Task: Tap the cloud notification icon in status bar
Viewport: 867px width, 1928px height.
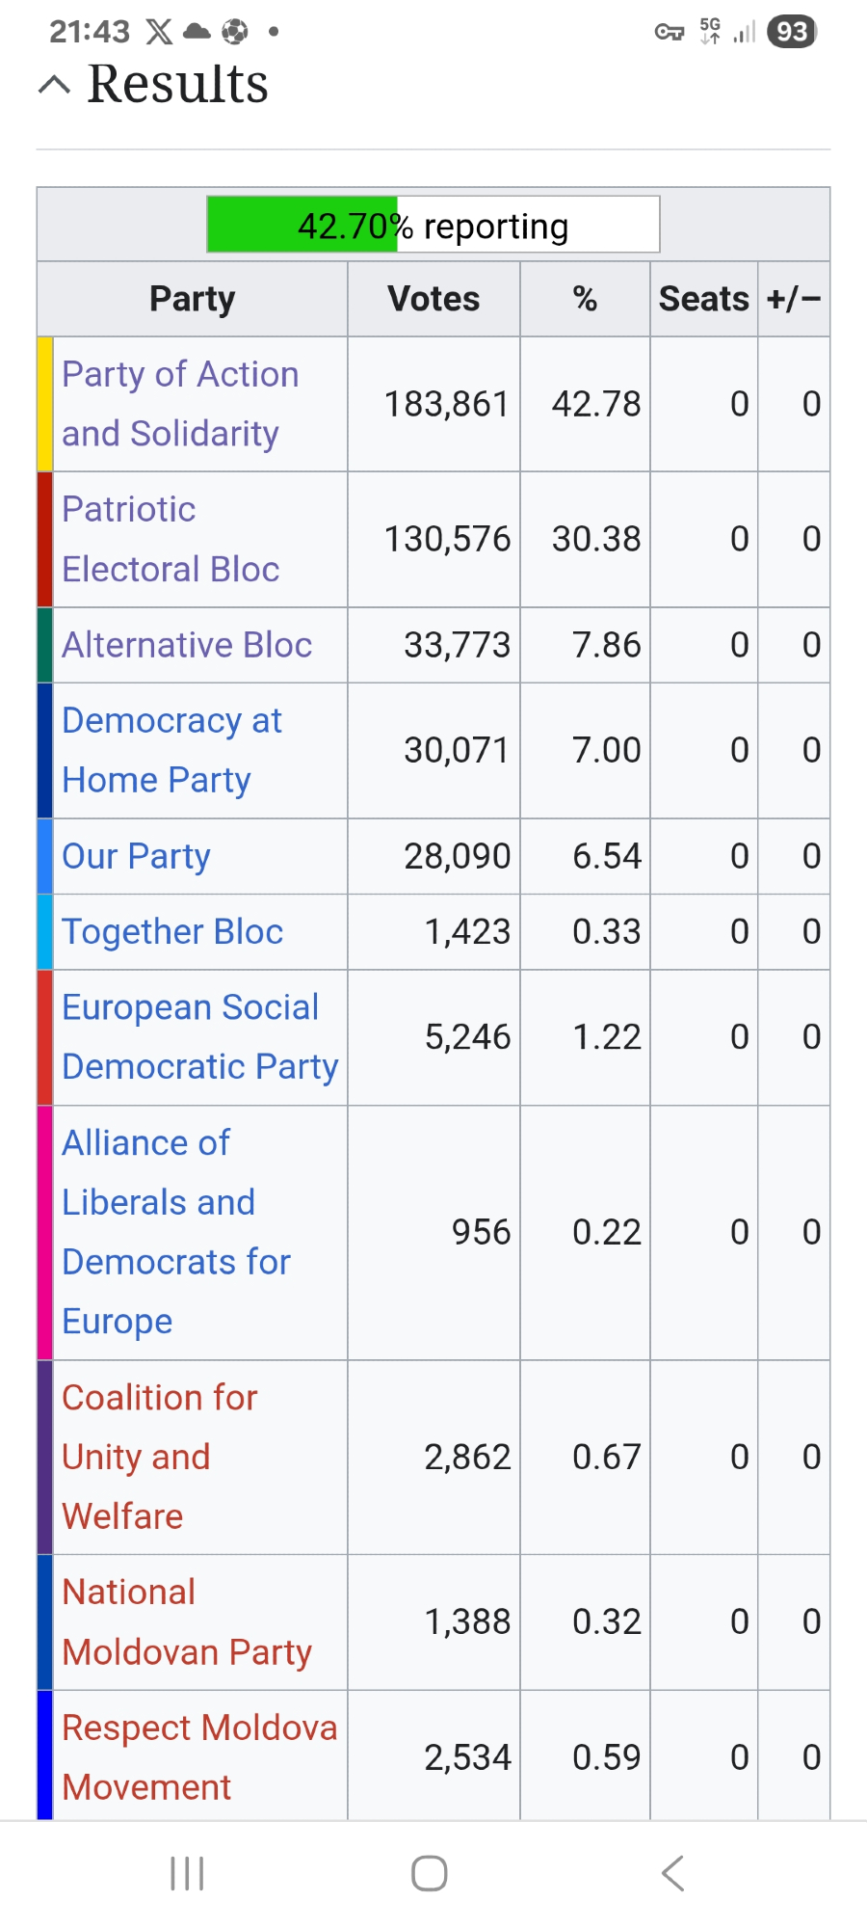Action: pyautogui.click(x=197, y=32)
